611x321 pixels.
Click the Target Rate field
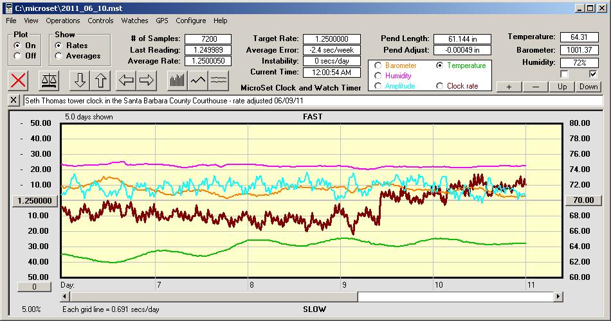pyautogui.click(x=332, y=39)
